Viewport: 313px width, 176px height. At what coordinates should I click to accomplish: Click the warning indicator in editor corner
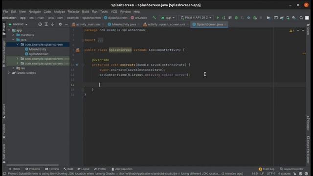click(x=292, y=31)
